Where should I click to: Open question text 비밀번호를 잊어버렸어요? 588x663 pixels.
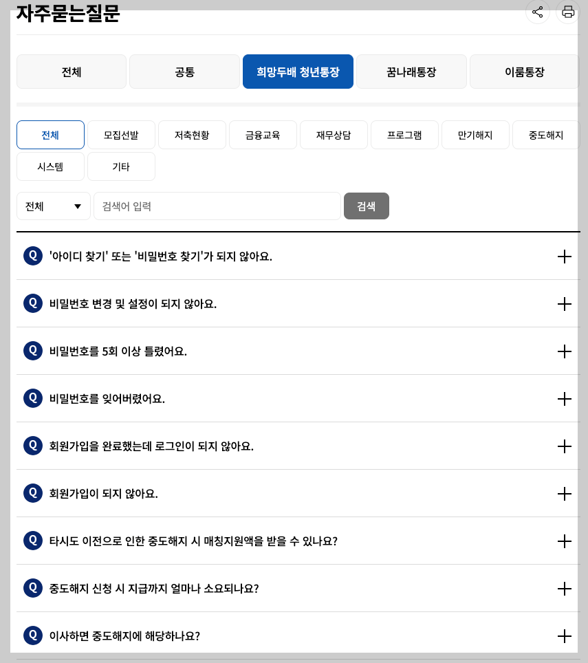[107, 398]
